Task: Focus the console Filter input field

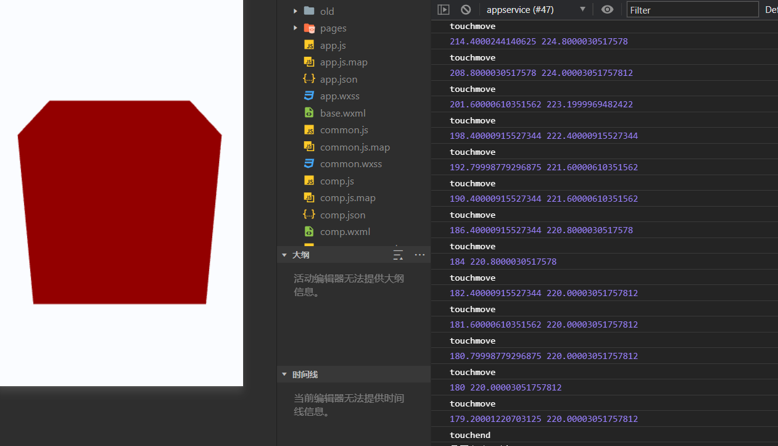Action: [x=692, y=10]
